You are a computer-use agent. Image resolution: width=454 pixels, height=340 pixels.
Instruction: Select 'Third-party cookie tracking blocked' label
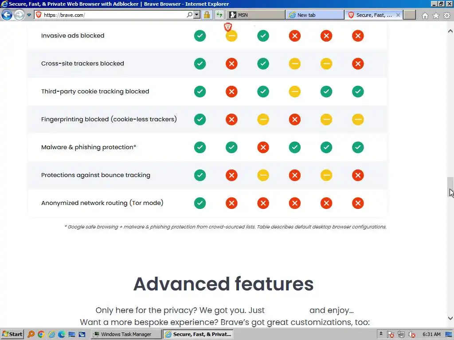(x=95, y=91)
